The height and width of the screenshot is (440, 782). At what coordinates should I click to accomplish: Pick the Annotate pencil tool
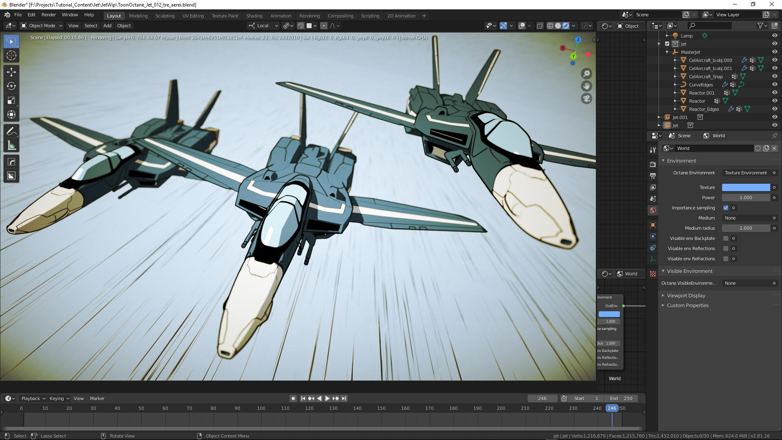11,132
